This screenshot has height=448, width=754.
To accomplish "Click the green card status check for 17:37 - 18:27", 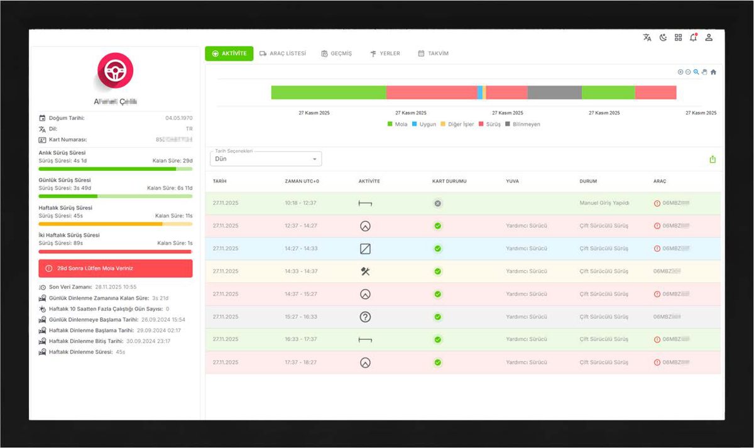I will pos(438,363).
